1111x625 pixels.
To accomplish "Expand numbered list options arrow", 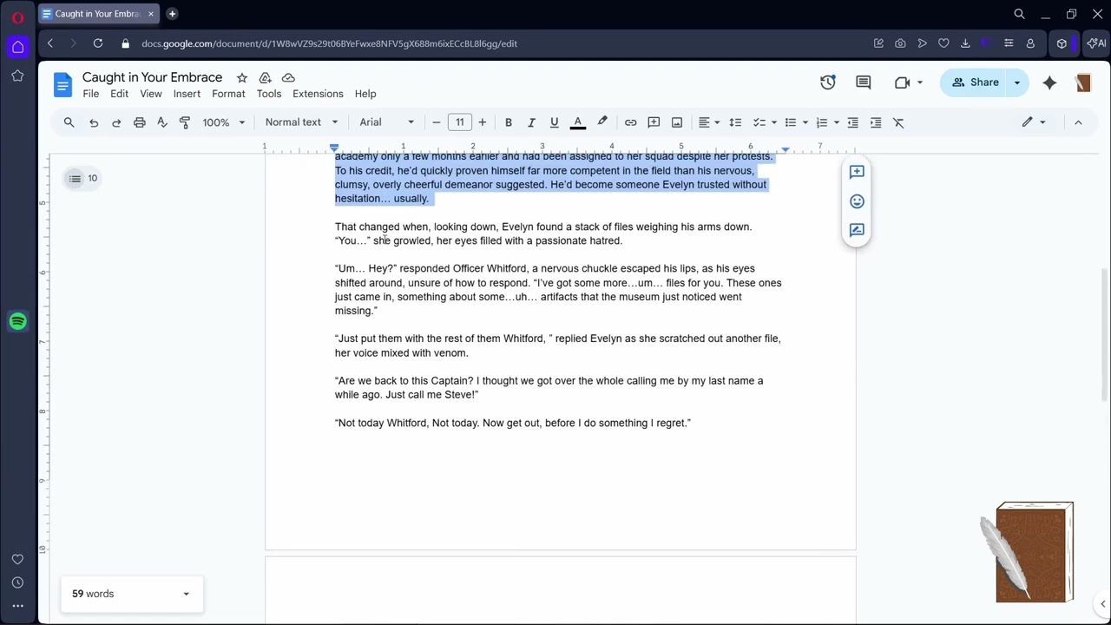I will (837, 122).
